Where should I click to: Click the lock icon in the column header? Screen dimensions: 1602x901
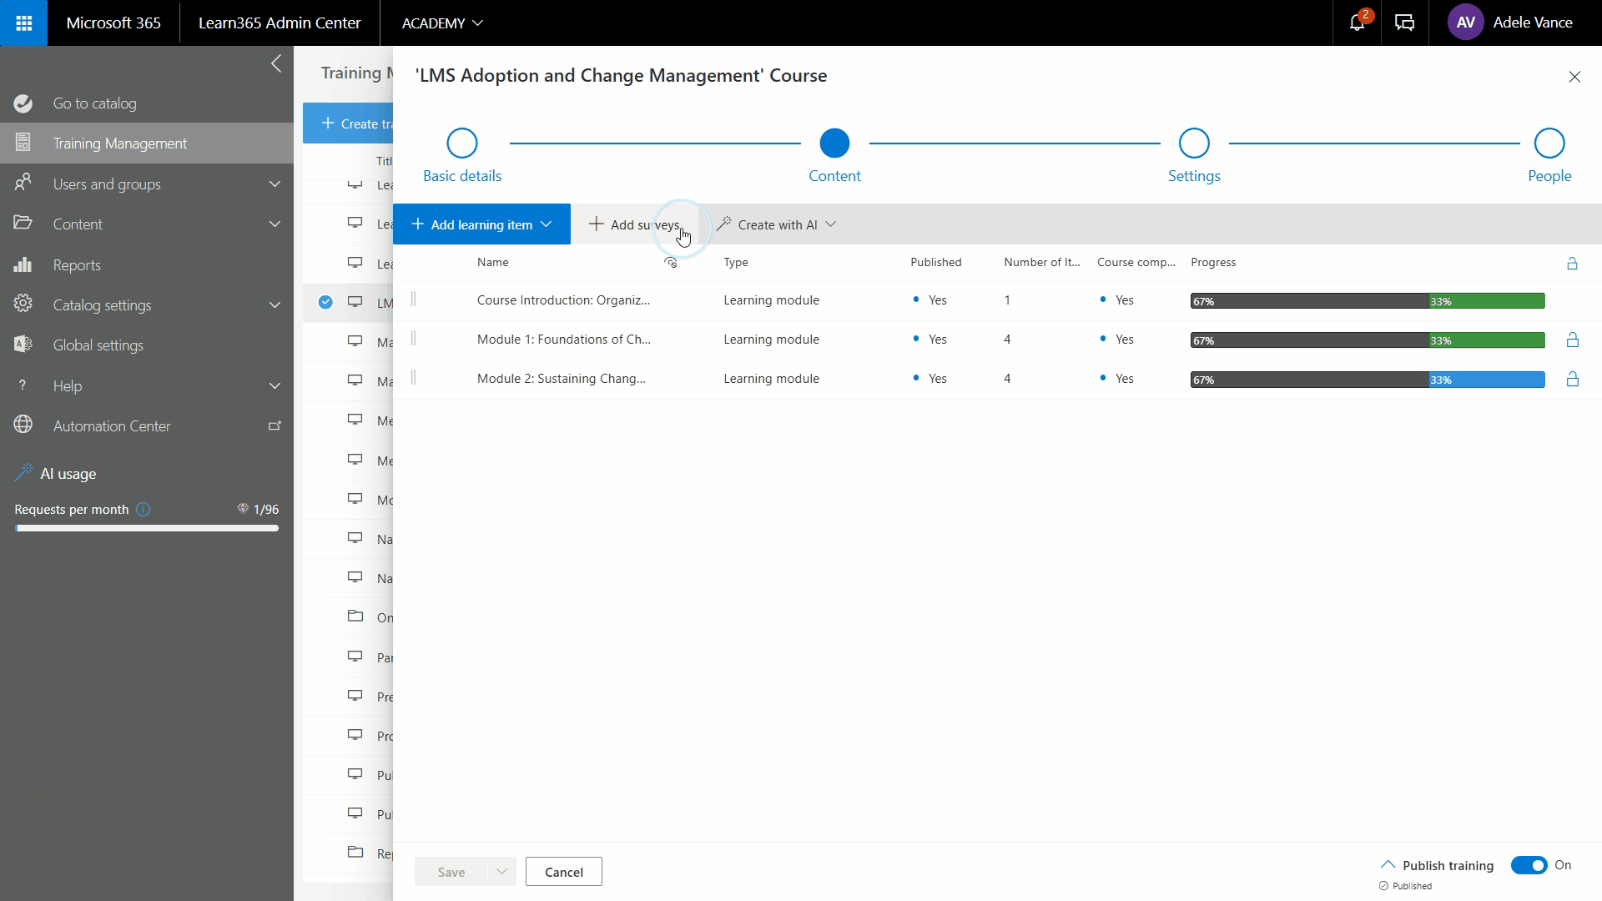point(1572,264)
